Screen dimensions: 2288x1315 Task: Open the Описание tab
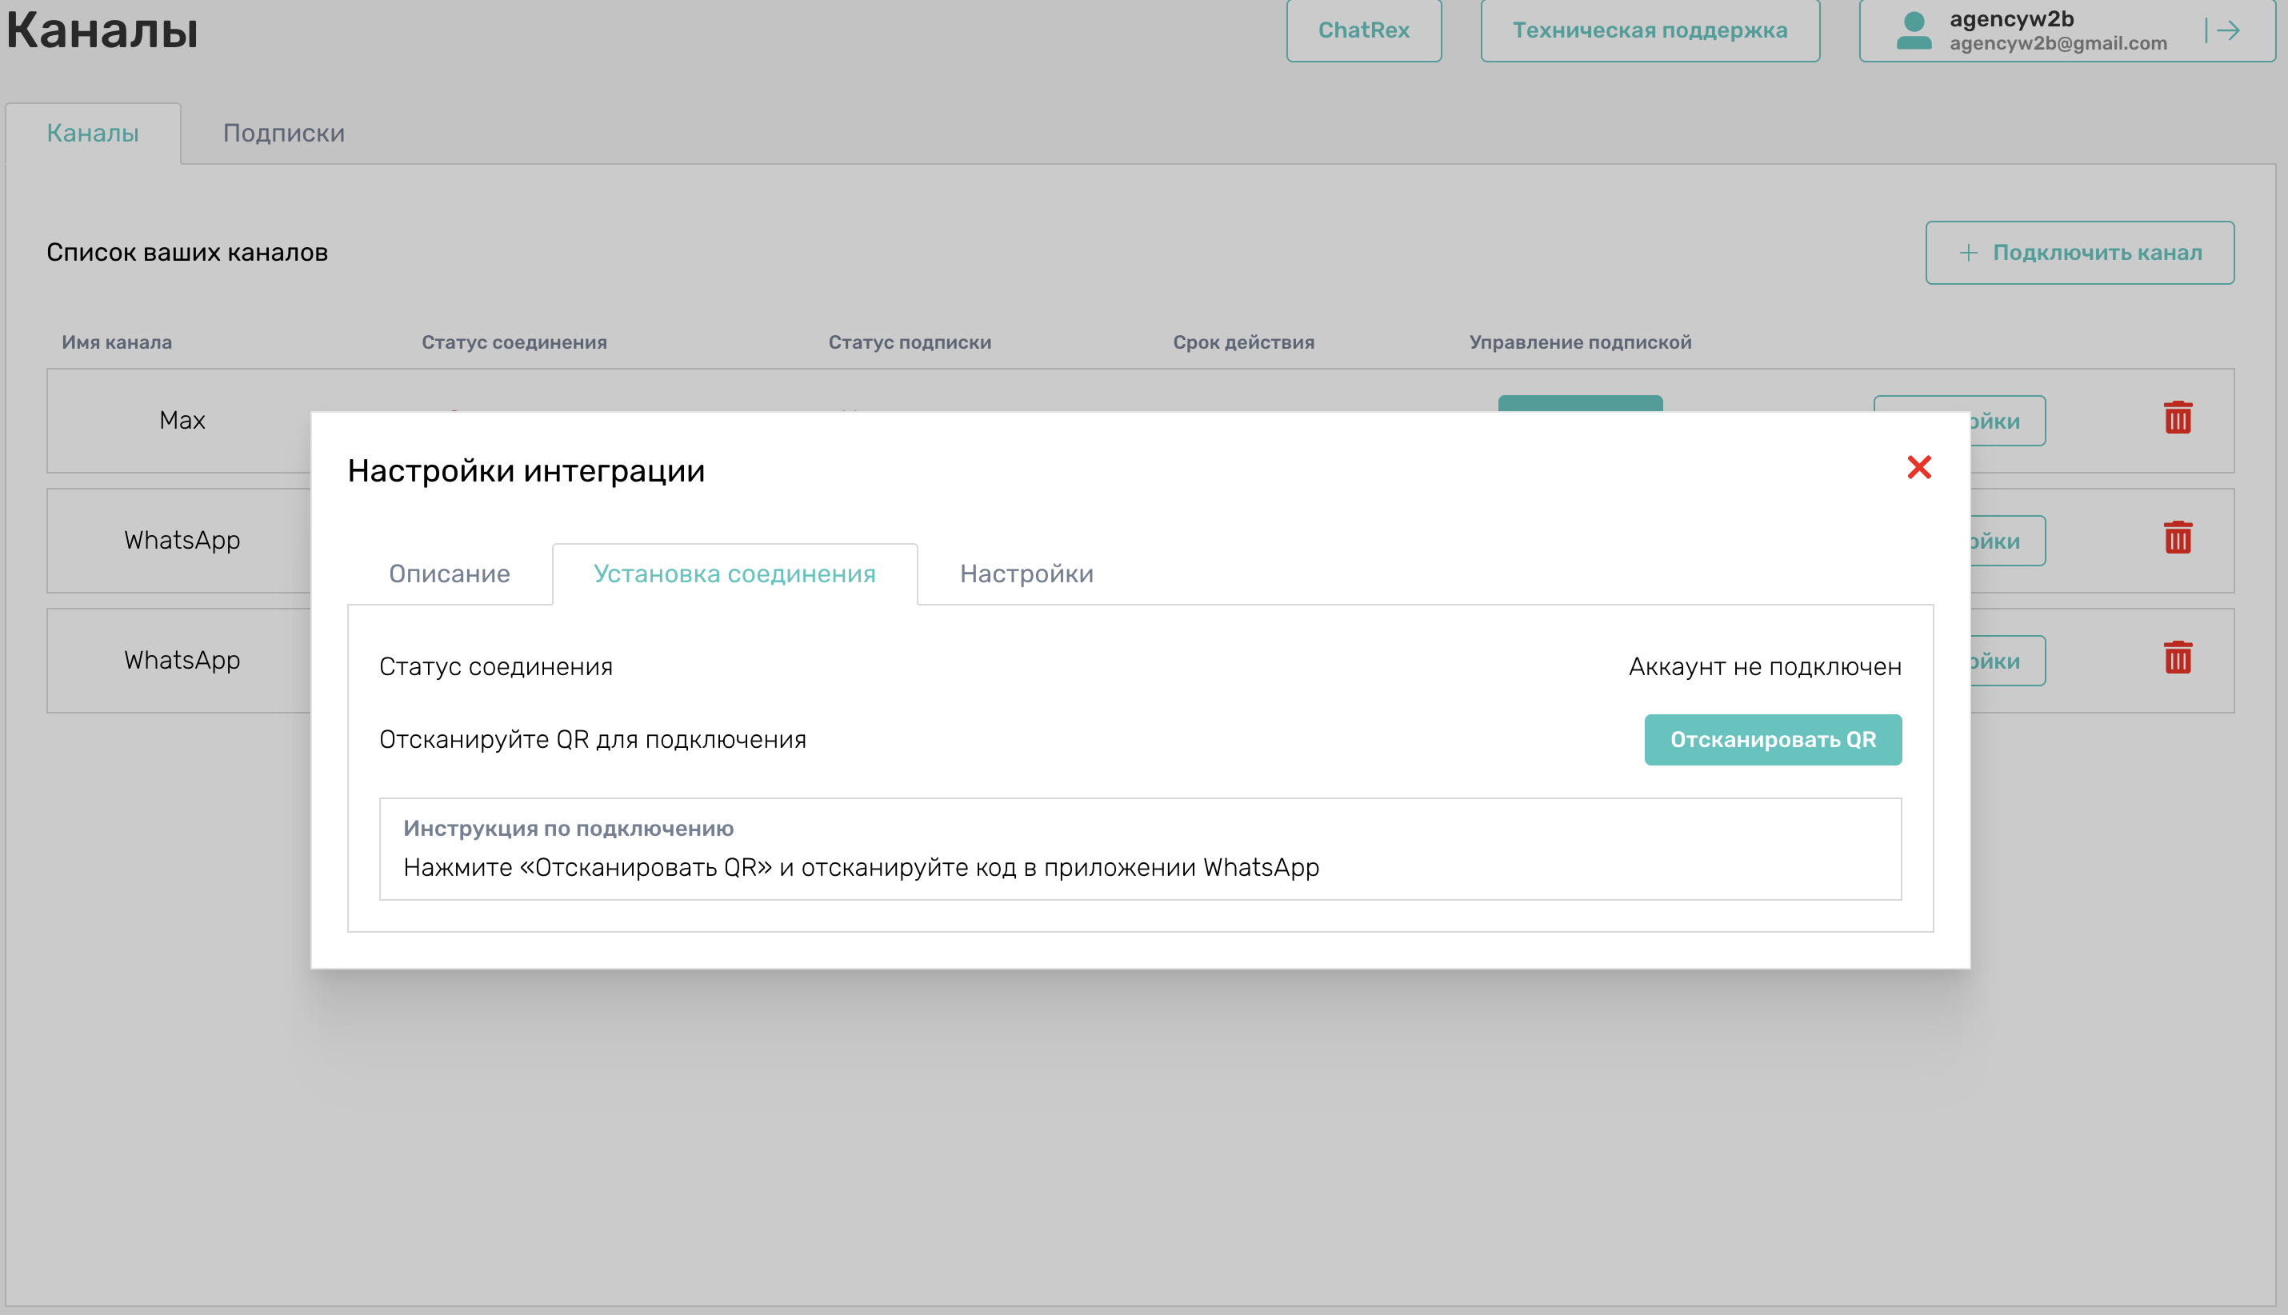click(x=450, y=574)
